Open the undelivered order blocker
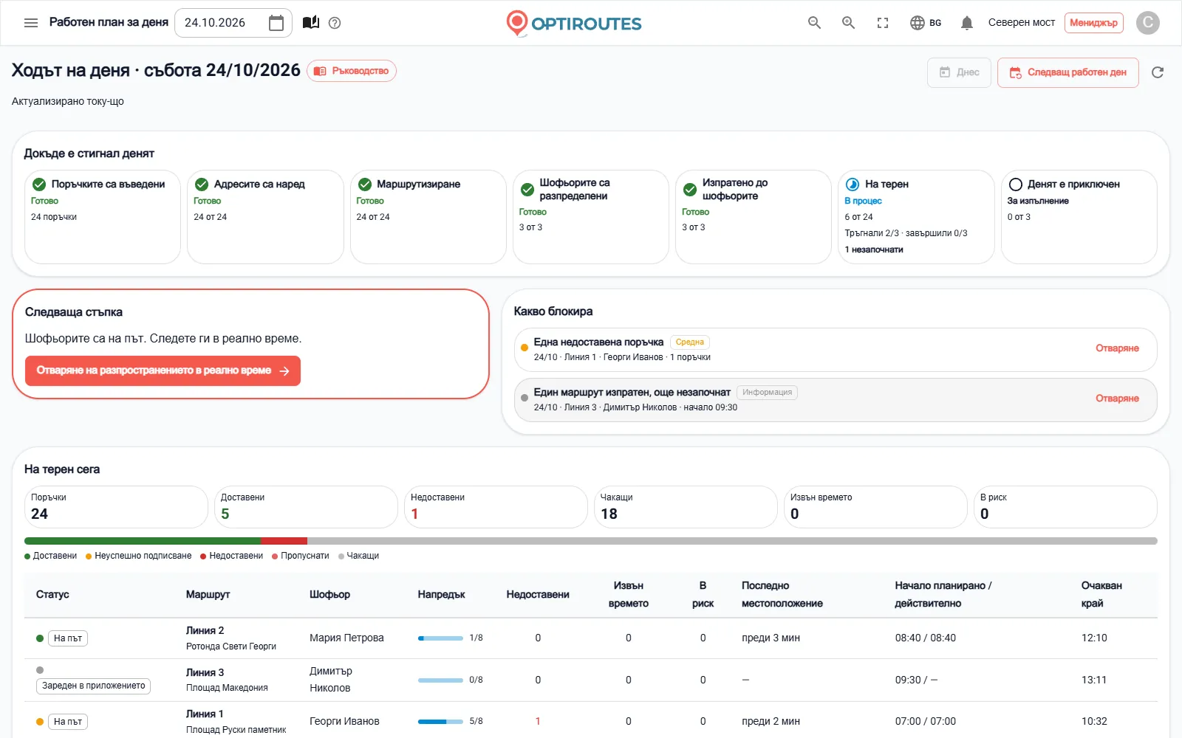This screenshot has width=1182, height=738. pyautogui.click(x=1117, y=348)
